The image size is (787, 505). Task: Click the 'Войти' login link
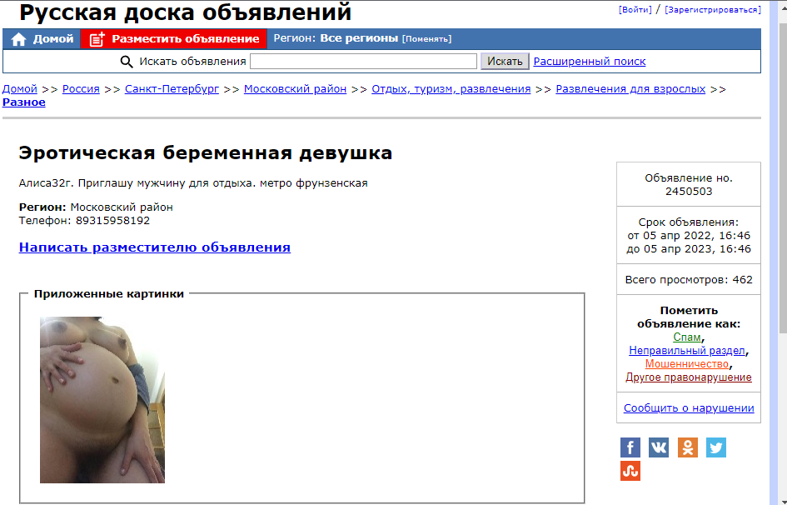[x=635, y=10]
